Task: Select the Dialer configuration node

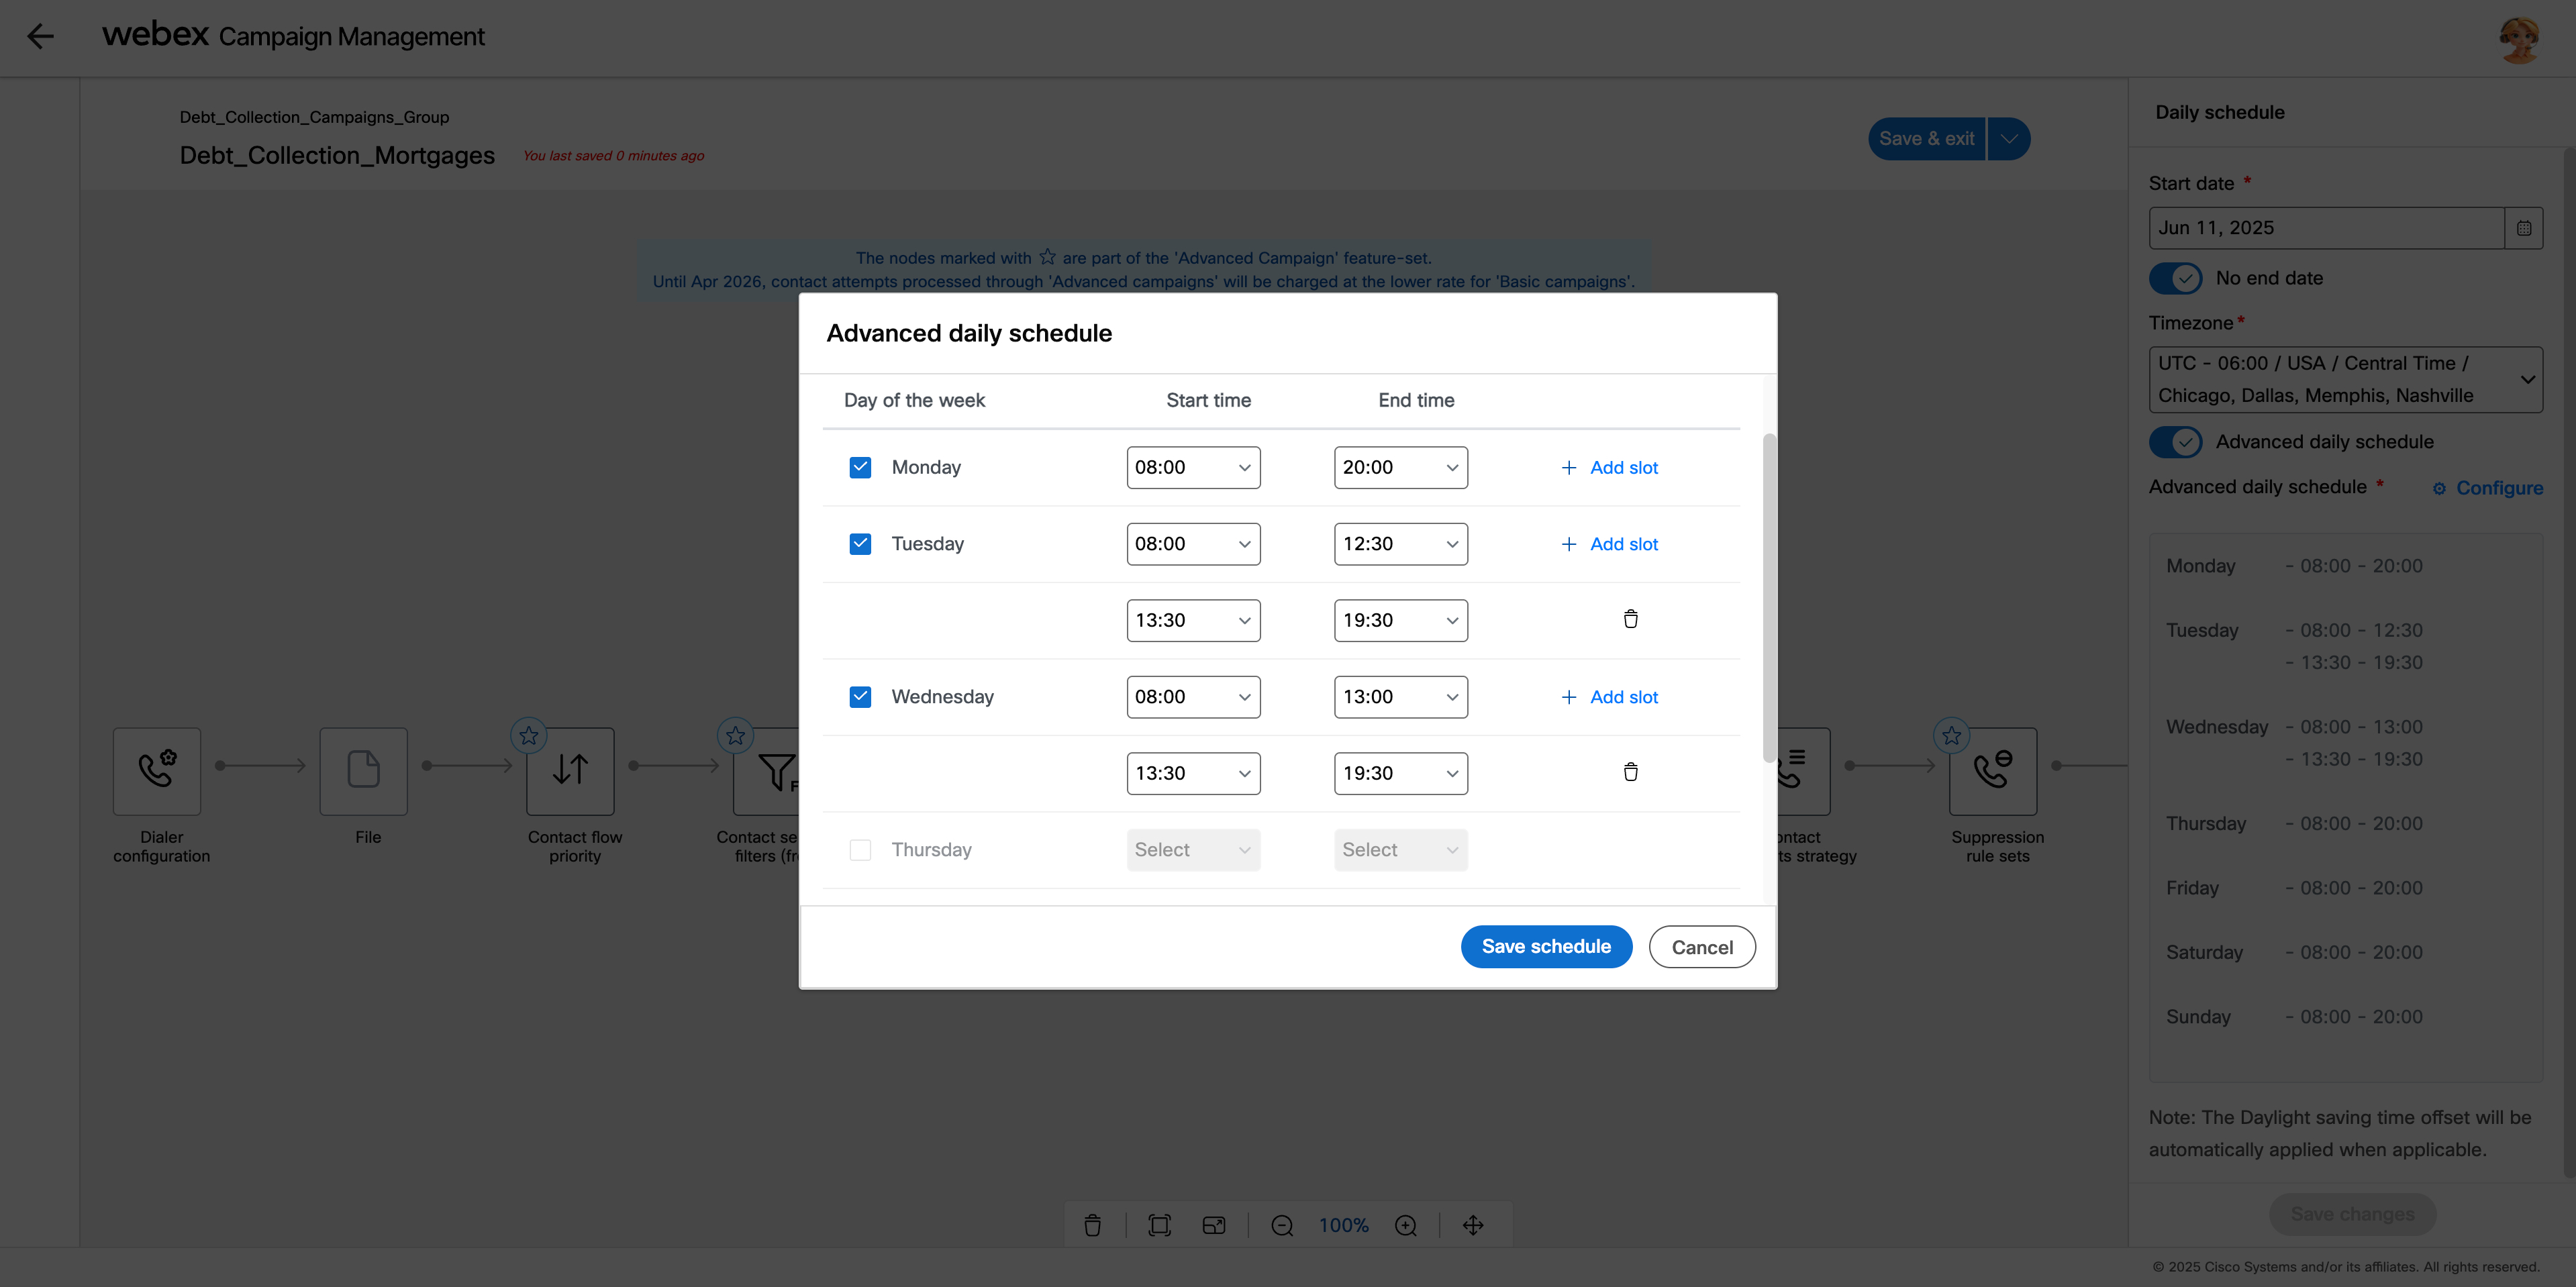Action: point(157,770)
